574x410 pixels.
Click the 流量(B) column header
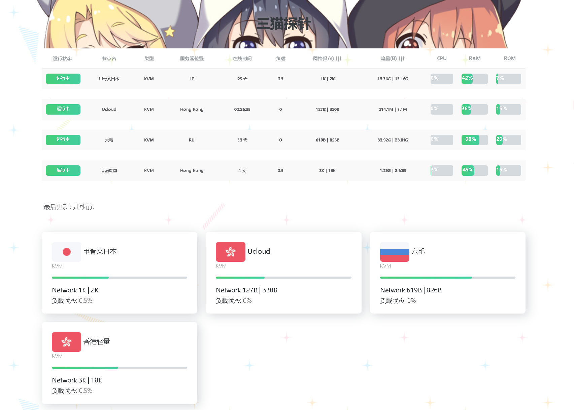[x=393, y=58]
